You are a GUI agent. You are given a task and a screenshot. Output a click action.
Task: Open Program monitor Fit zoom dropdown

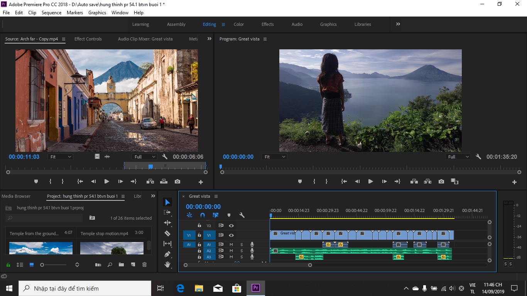tap(275, 157)
